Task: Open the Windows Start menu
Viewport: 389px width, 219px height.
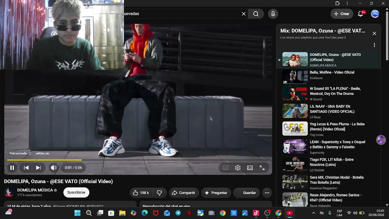Action: pyautogui.click(x=77, y=213)
